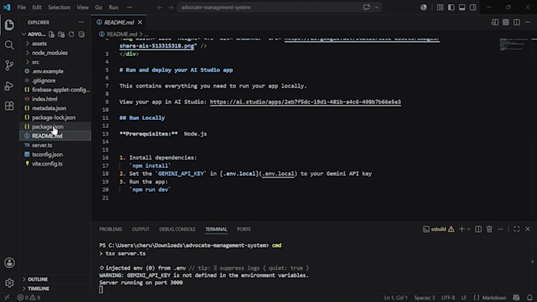Open terminal panel more actions
537x302 pixels.
pos(501,229)
